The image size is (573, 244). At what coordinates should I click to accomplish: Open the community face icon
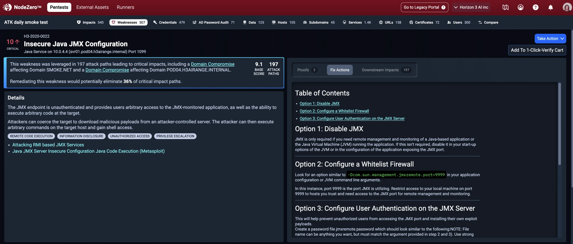point(521,7)
